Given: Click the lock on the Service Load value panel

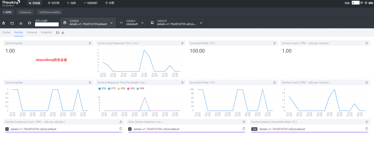Looking at the screenshot, I should pos(367,43).
